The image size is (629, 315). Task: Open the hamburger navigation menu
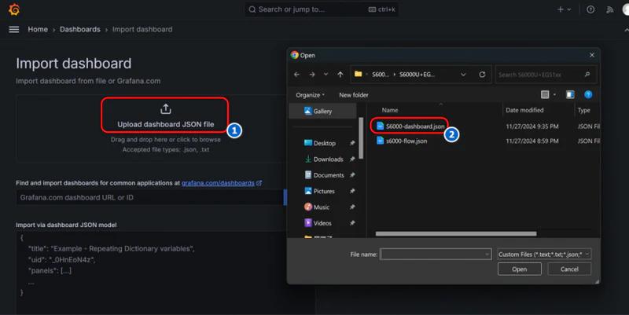[14, 29]
